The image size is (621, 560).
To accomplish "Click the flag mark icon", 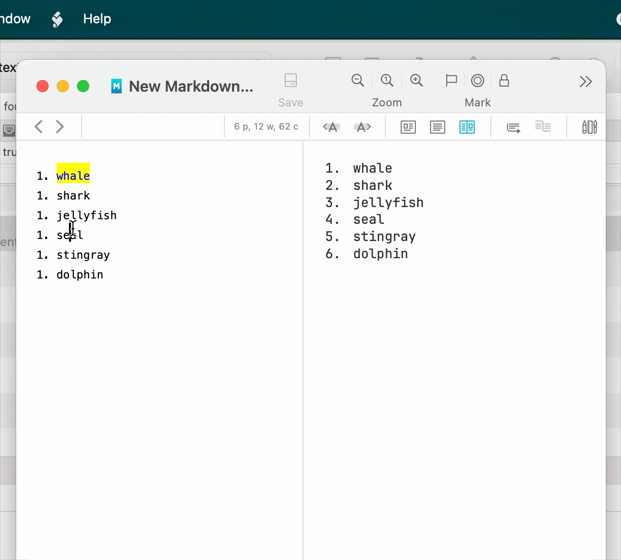I will click(x=451, y=81).
